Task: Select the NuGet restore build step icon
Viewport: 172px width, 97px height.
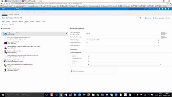Action: coord(5,34)
